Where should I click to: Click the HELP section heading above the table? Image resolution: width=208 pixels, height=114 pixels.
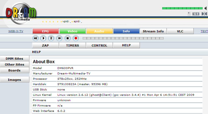point(36,52)
